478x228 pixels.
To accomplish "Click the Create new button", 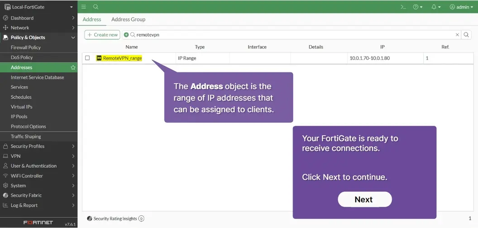I will (x=102, y=35).
